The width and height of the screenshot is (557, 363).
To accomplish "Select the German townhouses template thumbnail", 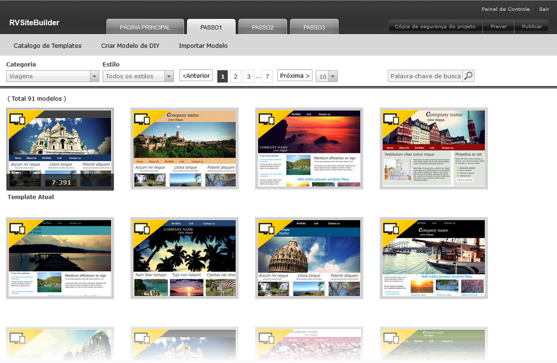I will [434, 149].
